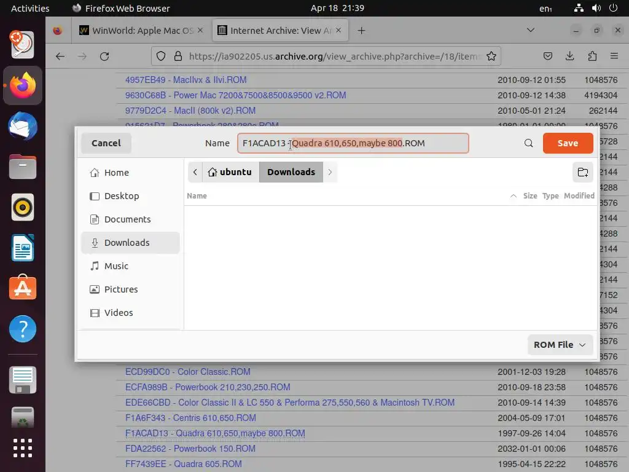
Task: Toggle sort order arrow in the Name column
Action: [513, 196]
